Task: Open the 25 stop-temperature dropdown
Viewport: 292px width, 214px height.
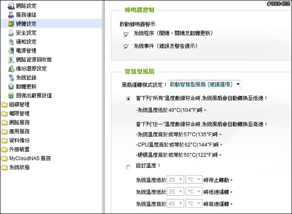Action: pos(175,180)
